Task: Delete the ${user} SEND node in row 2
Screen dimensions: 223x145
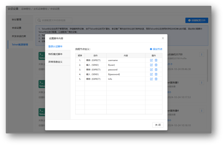Action: tap(156, 65)
